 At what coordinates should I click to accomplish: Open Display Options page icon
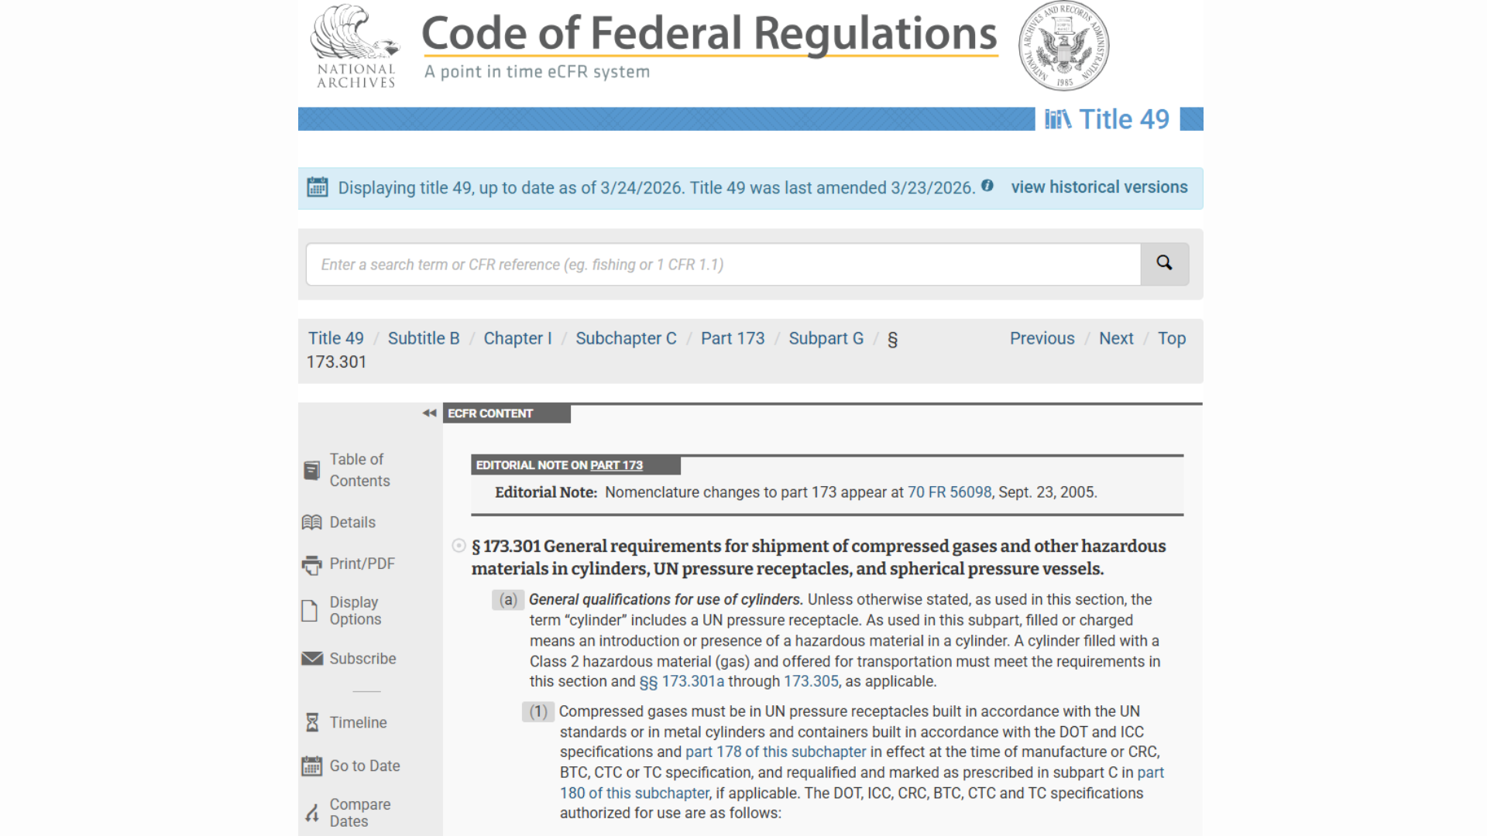click(x=310, y=611)
